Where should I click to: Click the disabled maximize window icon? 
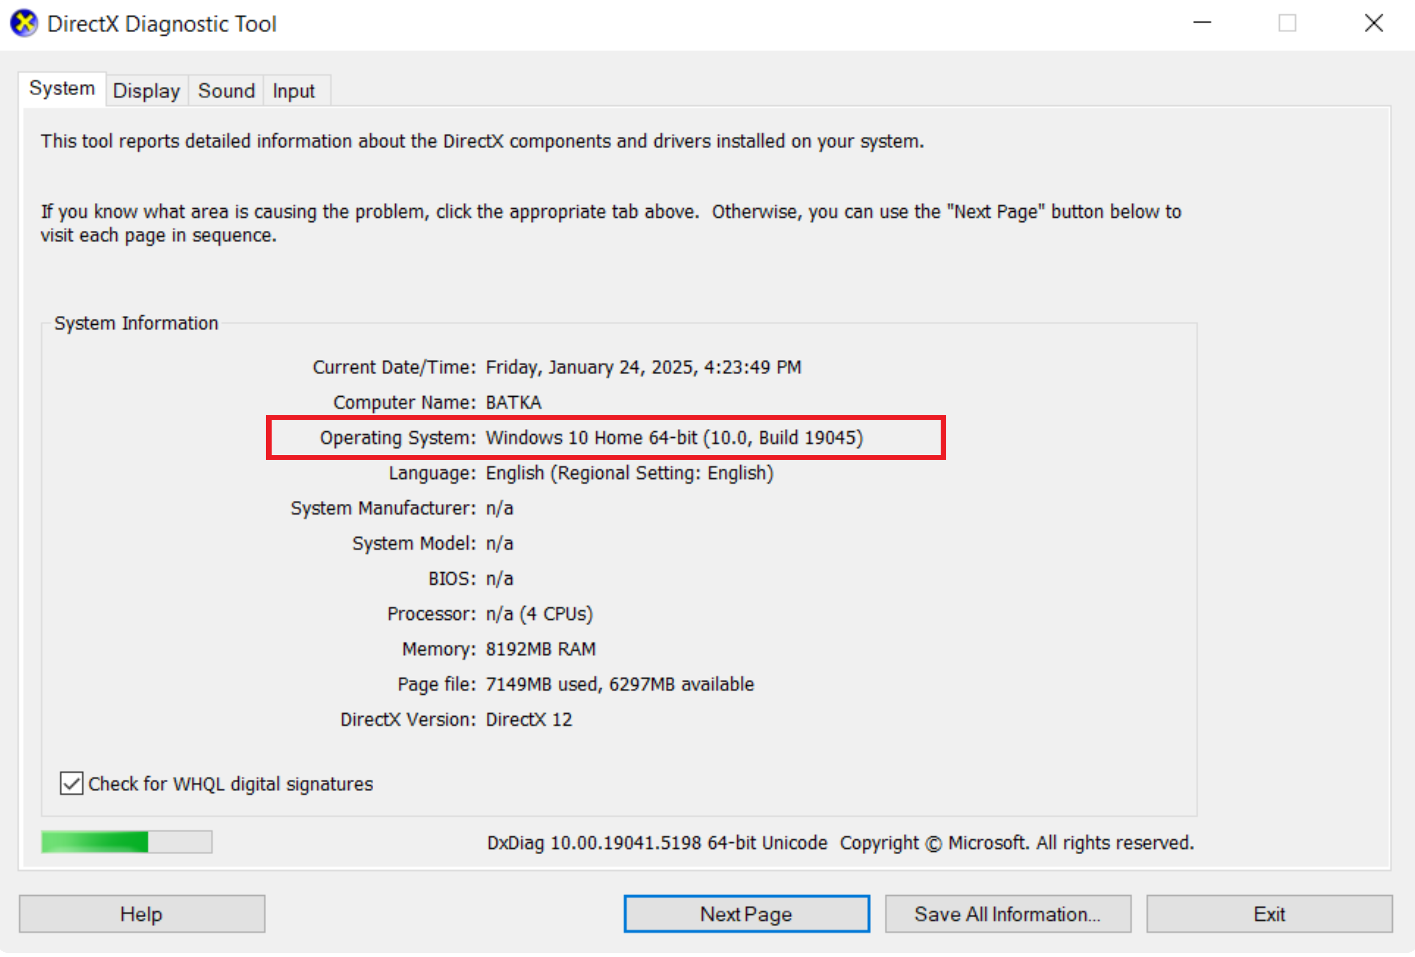[1287, 23]
